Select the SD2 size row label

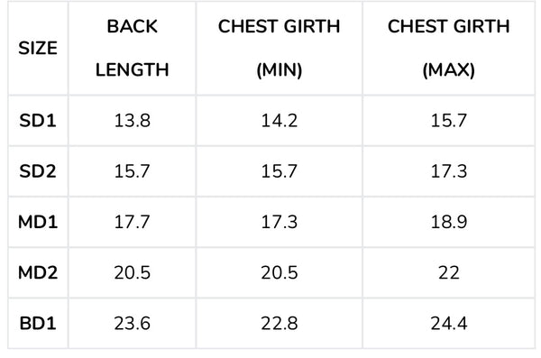38,171
